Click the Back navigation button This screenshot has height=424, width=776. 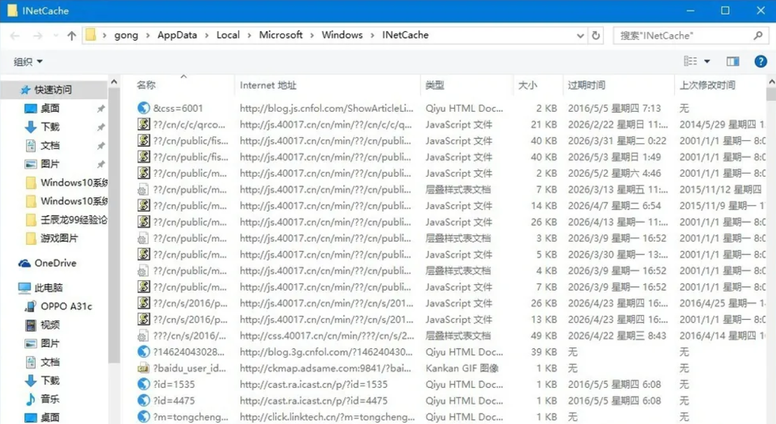pyautogui.click(x=14, y=35)
